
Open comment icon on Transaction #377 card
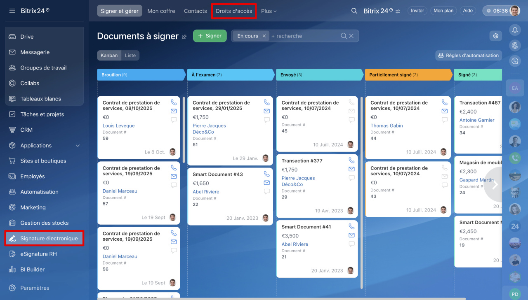point(351,178)
